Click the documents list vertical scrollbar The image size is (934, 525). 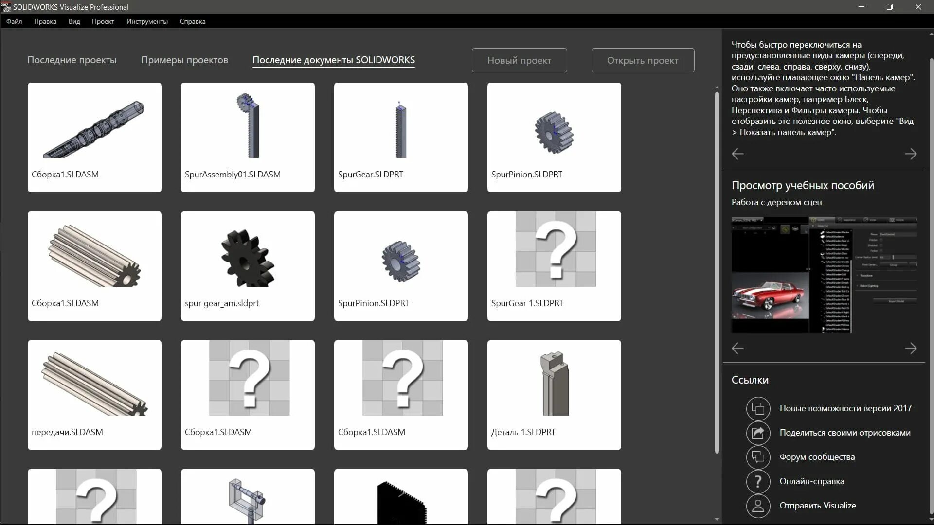click(x=717, y=272)
